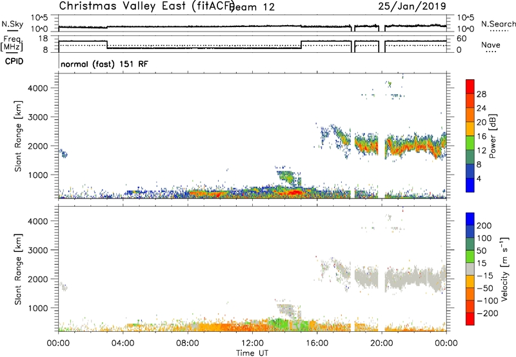Click the '20:00' time axis tick label
The image size is (516, 357).
(x=382, y=343)
